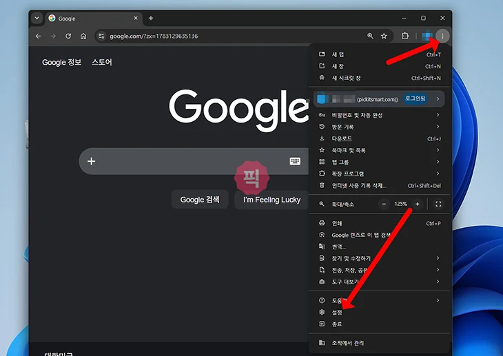Increase zoom with the plus button
Screen dimensions: 503x356
(x=418, y=204)
